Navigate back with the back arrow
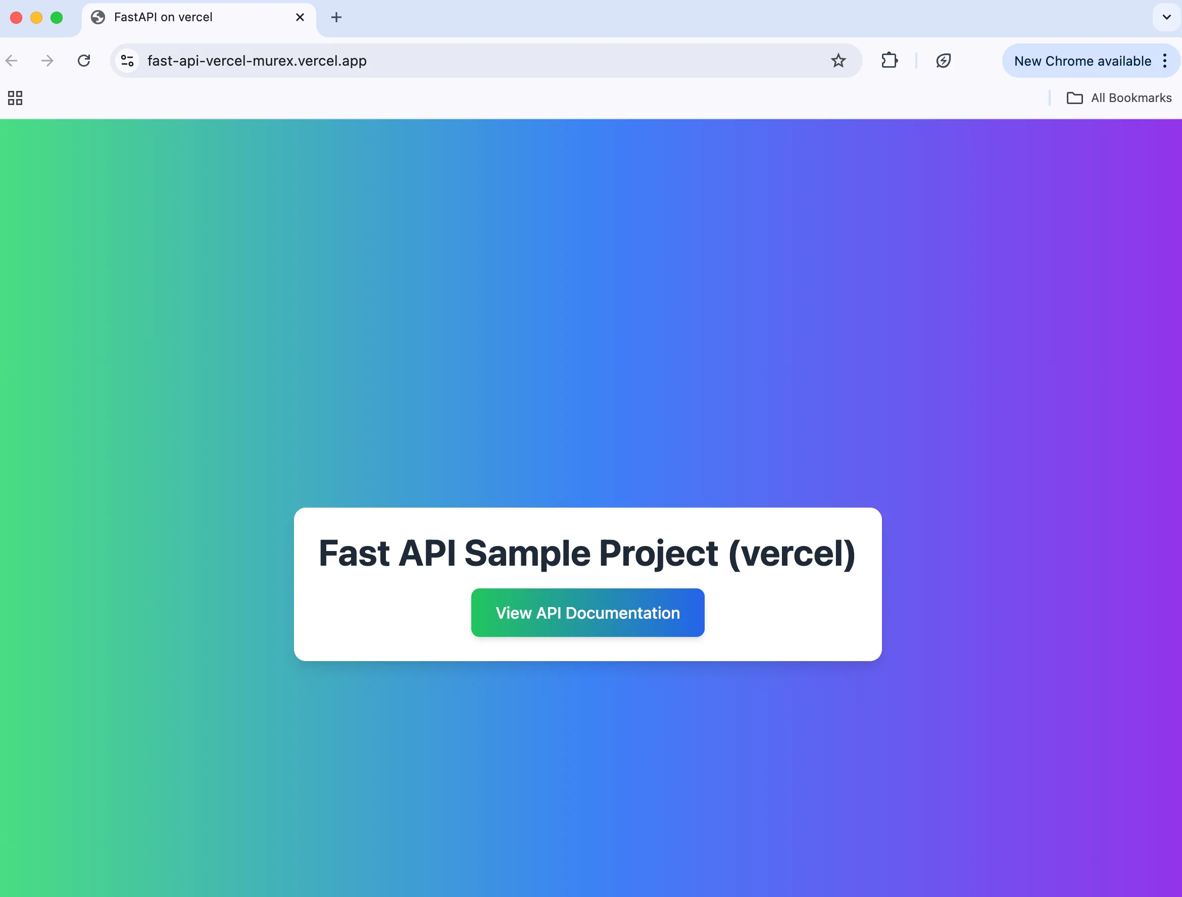 click(12, 61)
